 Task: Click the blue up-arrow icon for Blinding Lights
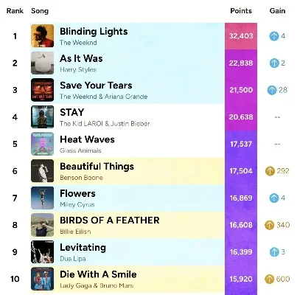click(x=273, y=36)
